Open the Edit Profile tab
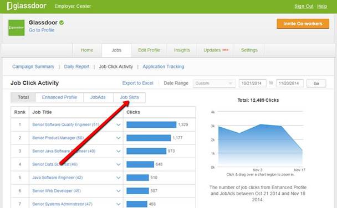The height and width of the screenshot is (208, 337). point(149,50)
